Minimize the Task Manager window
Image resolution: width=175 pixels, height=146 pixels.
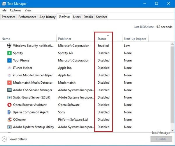pos(145,4)
